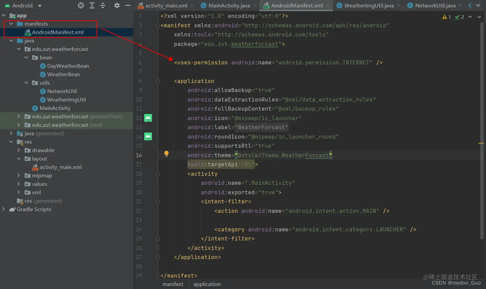The image size is (486, 289).
Task: Open the lightbulb intention action on line 16
Action: [166, 153]
